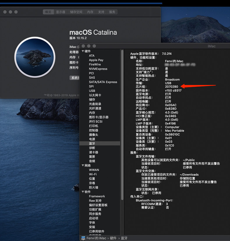This screenshot has width=230, height=241.
Task: Select 以太网卡 in the sidebar
Action: 95,95
